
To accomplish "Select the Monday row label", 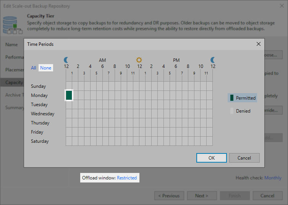I will point(39,95).
